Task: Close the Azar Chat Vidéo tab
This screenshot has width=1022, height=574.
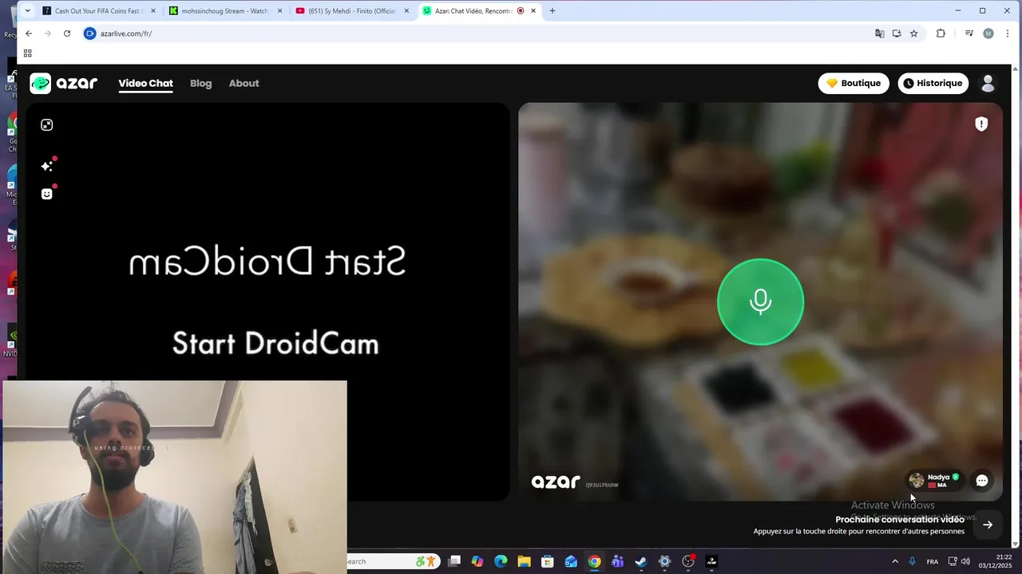Action: (533, 11)
